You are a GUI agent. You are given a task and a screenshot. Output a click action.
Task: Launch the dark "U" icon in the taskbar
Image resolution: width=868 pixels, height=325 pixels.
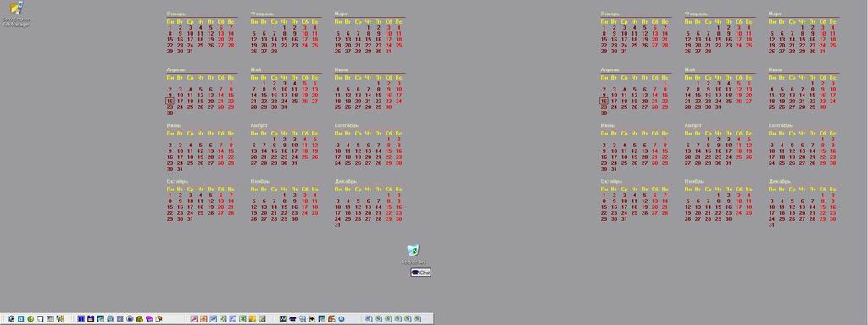tap(283, 319)
